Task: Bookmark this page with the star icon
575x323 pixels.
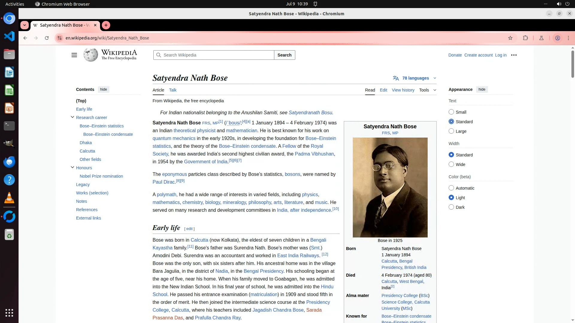Action: pos(510,38)
